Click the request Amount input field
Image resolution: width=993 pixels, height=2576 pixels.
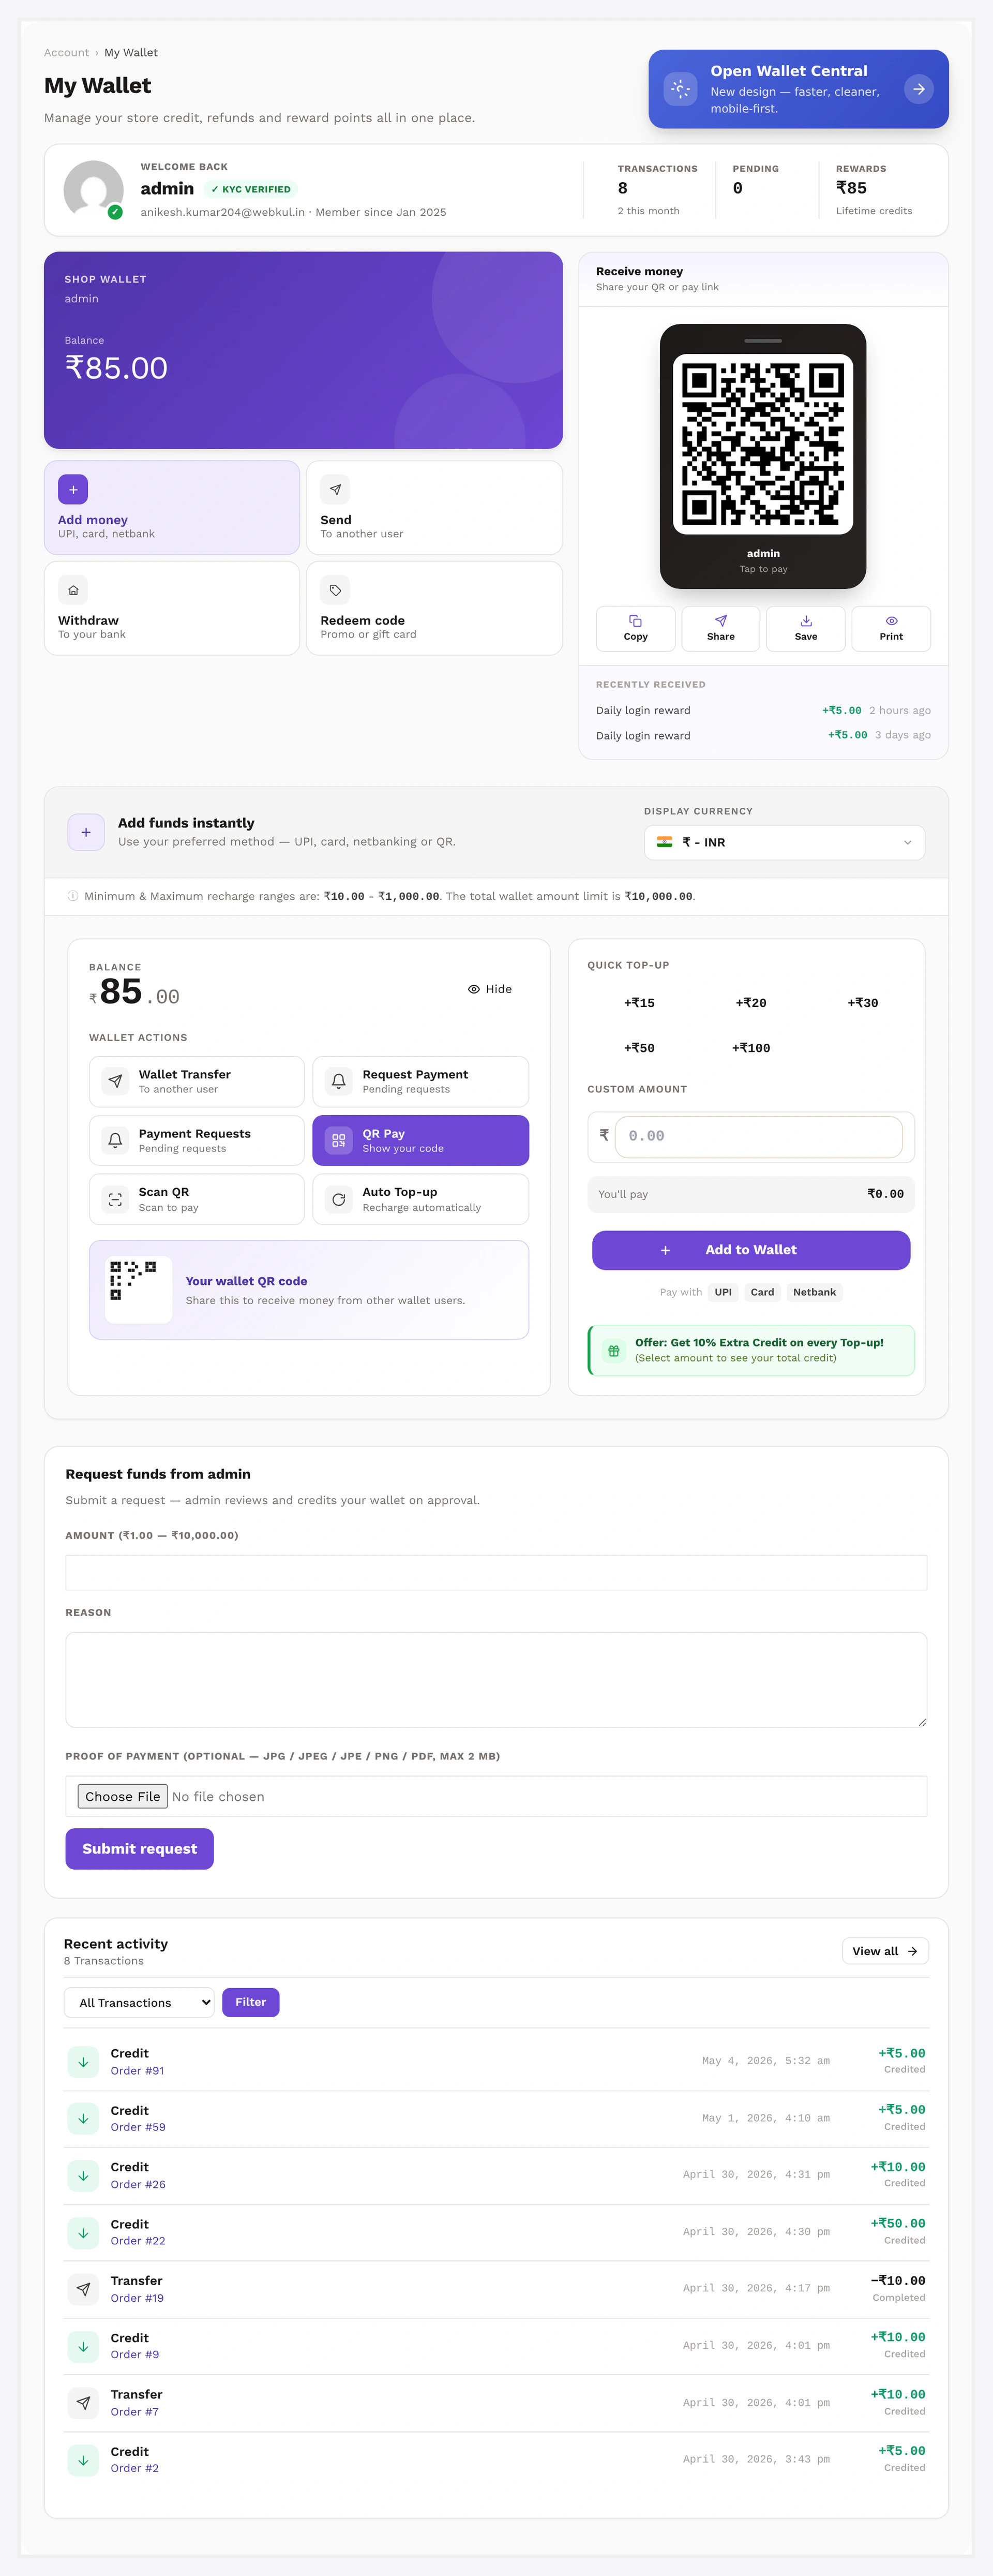496,1572
